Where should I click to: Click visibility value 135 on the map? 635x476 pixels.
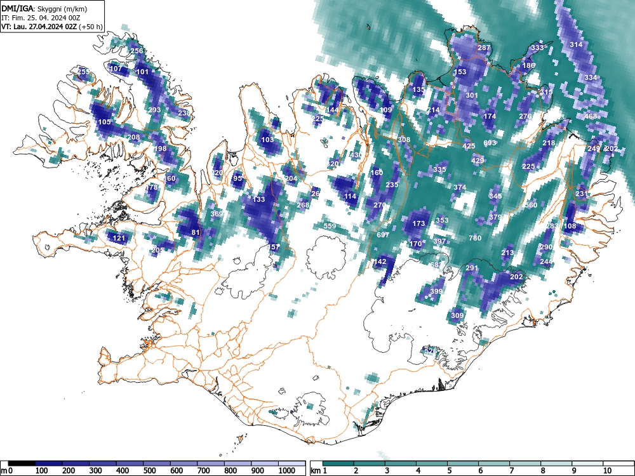click(418, 89)
